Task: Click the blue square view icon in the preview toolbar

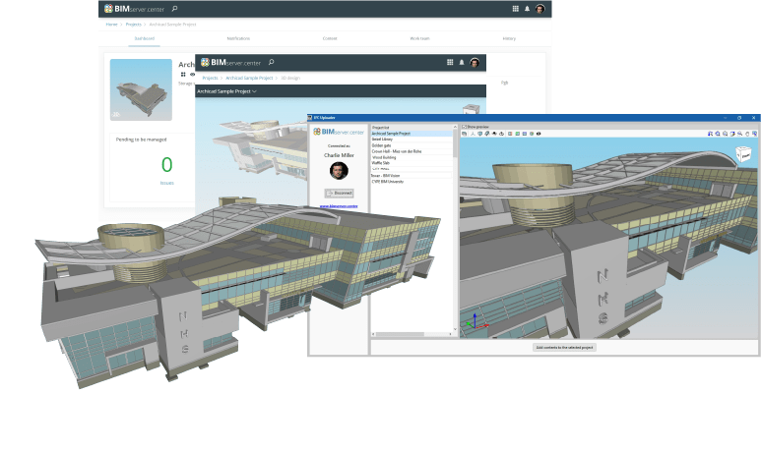Action: pyautogui.click(x=524, y=134)
